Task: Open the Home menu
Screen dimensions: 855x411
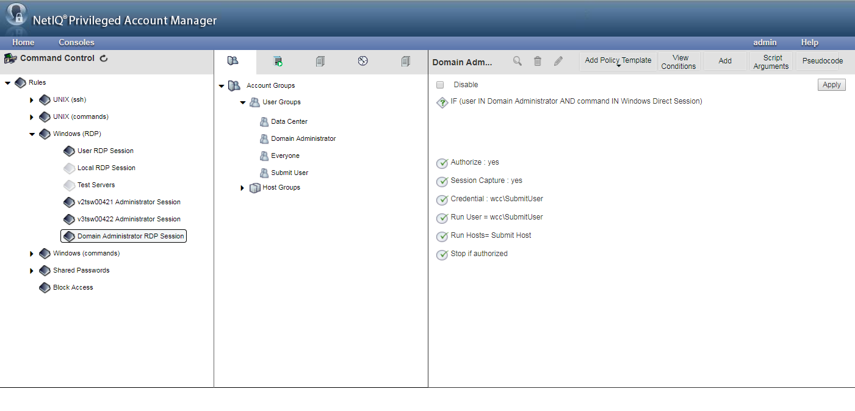Action: (23, 43)
